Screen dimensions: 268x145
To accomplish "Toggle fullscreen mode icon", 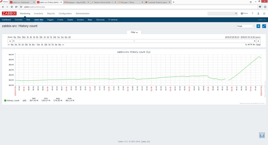I will tap(264, 26).
